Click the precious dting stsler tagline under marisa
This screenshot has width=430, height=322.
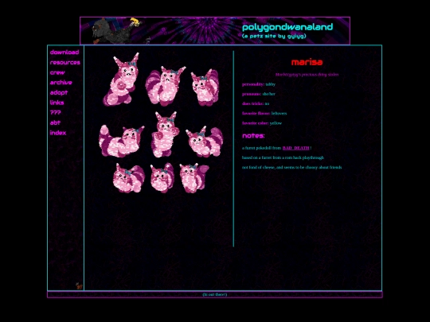(307, 75)
